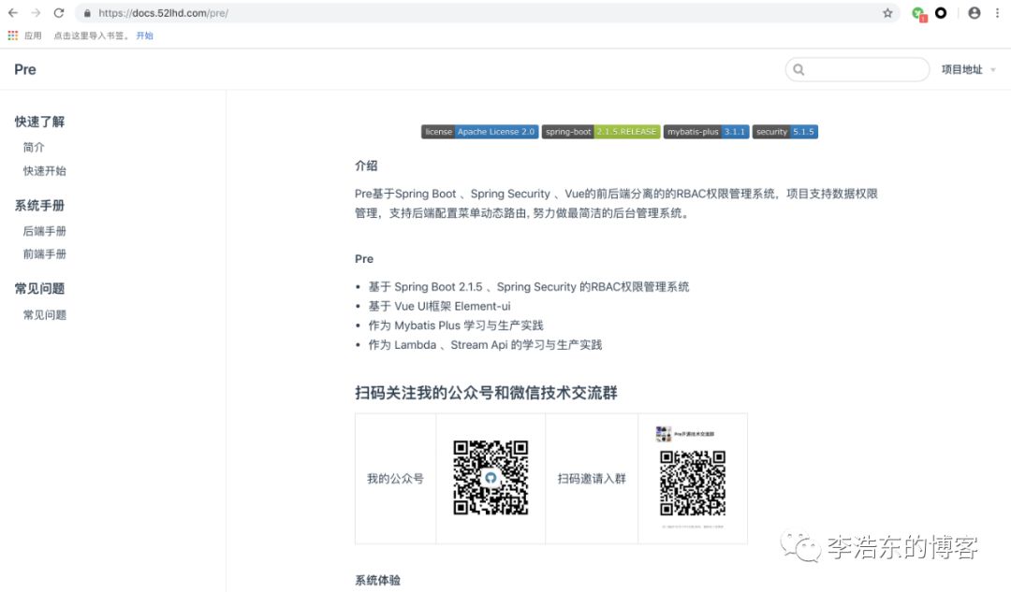This screenshot has height=592, width=1011.
Task: Click the 快速了解 section heading
Action: click(39, 122)
